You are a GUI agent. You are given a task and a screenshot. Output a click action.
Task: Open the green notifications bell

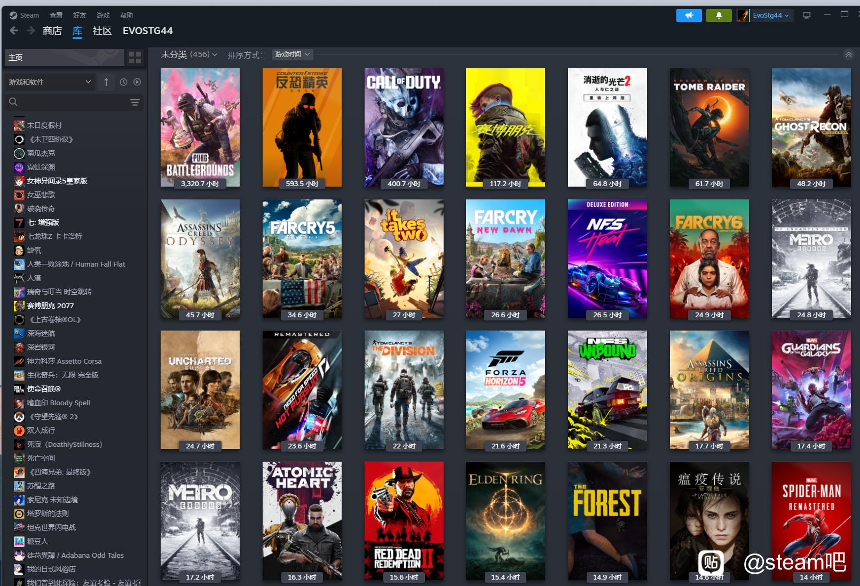pos(719,15)
